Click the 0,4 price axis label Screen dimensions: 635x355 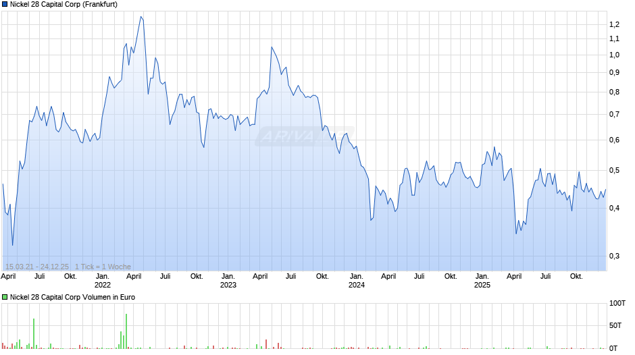click(614, 208)
